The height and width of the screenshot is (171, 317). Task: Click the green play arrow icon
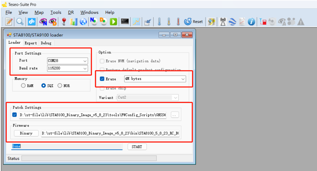[x=113, y=22]
